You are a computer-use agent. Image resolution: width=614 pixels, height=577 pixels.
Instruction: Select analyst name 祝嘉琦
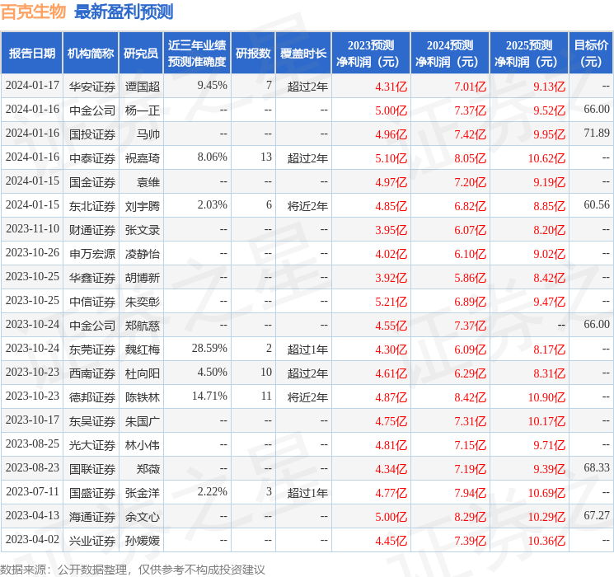click(143, 158)
